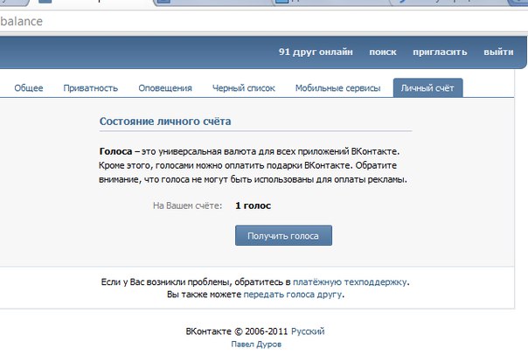This screenshot has height=355, width=528.
Task: Select the Оповещения tab
Action: (165, 88)
